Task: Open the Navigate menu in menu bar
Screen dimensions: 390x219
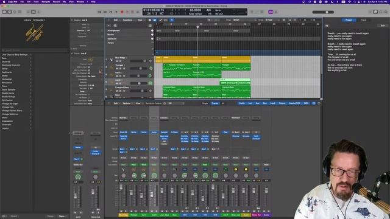Action: point(46,2)
